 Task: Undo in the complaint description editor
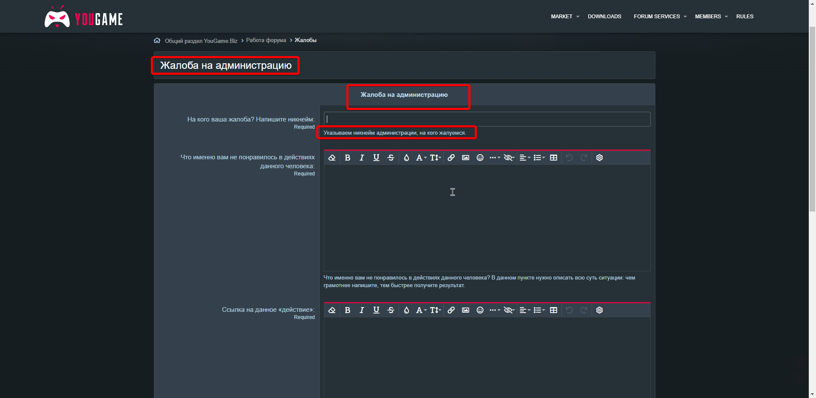point(569,158)
